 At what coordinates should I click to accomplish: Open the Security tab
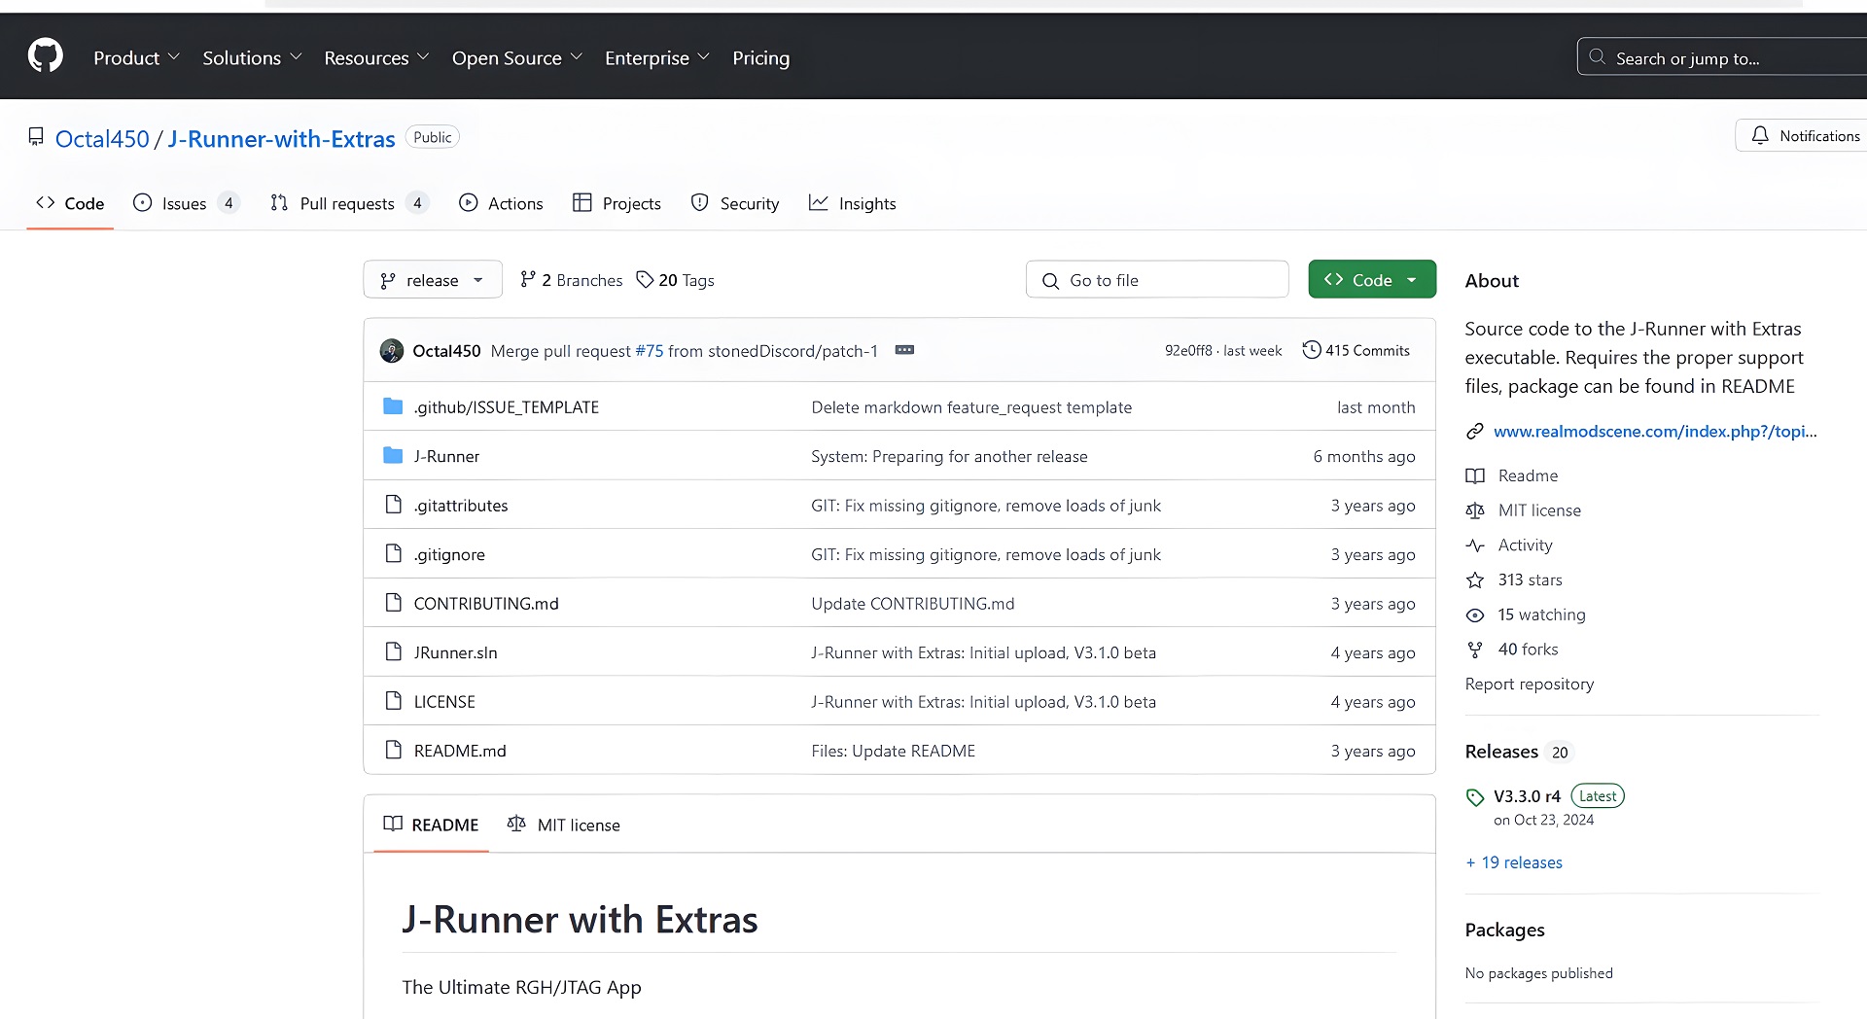pos(735,203)
